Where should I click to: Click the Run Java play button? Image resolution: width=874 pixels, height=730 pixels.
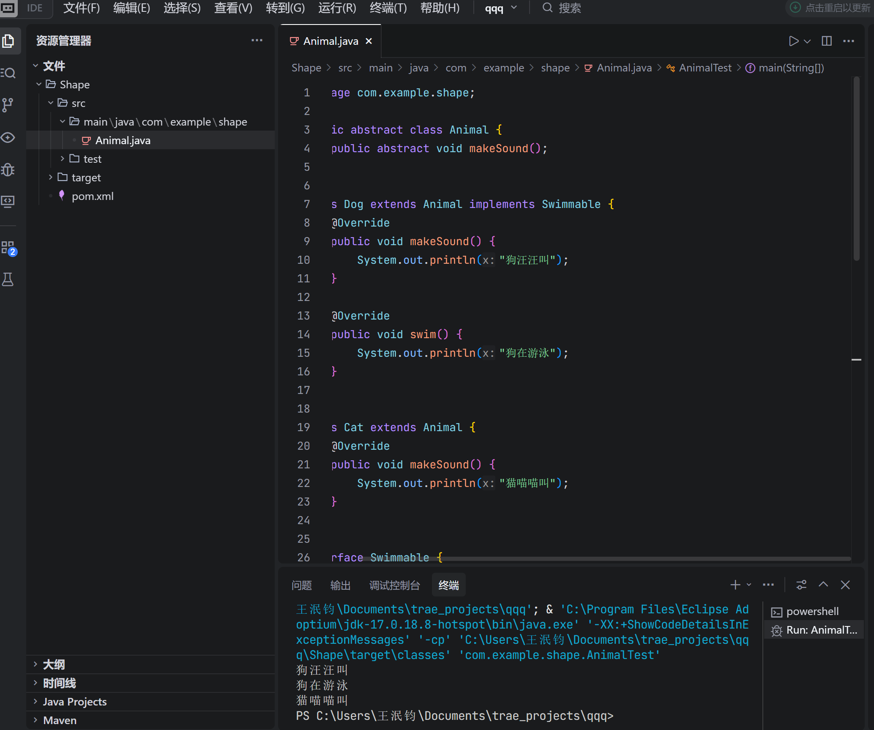point(793,41)
